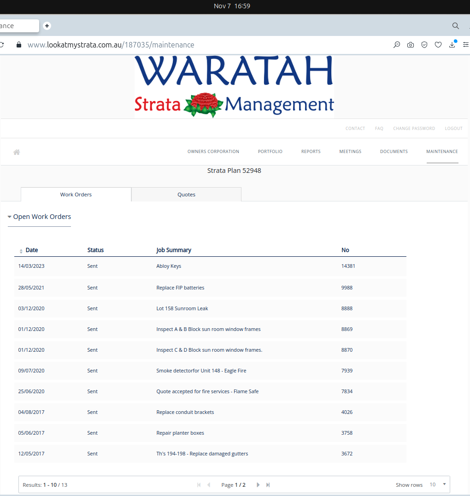
Task: Click the Contact link
Action: pos(355,129)
